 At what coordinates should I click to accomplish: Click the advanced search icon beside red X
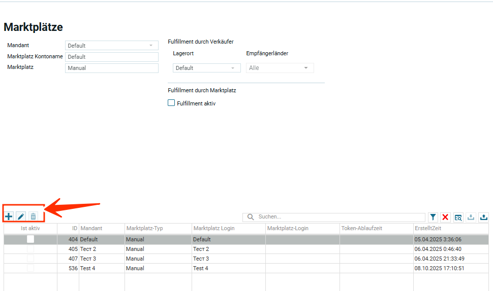click(458, 217)
